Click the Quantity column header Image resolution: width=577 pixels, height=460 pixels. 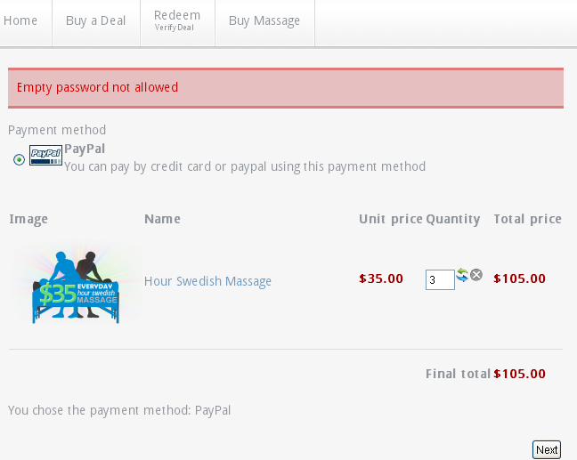(x=452, y=219)
